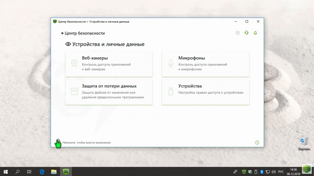Switch input language via РУС indicator
Image resolution: width=314 pixels, height=176 pixels.
tap(281, 172)
